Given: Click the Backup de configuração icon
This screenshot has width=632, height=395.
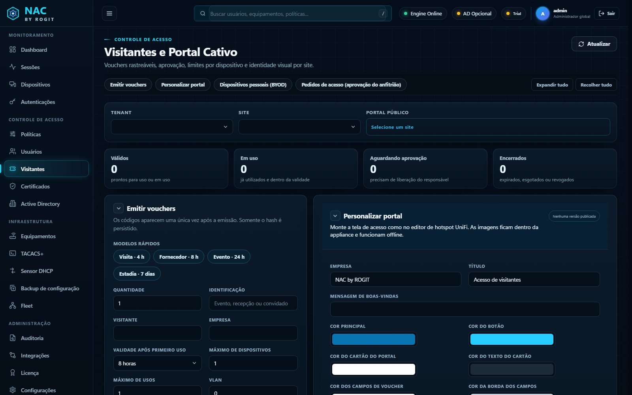Looking at the screenshot, I should (13, 288).
